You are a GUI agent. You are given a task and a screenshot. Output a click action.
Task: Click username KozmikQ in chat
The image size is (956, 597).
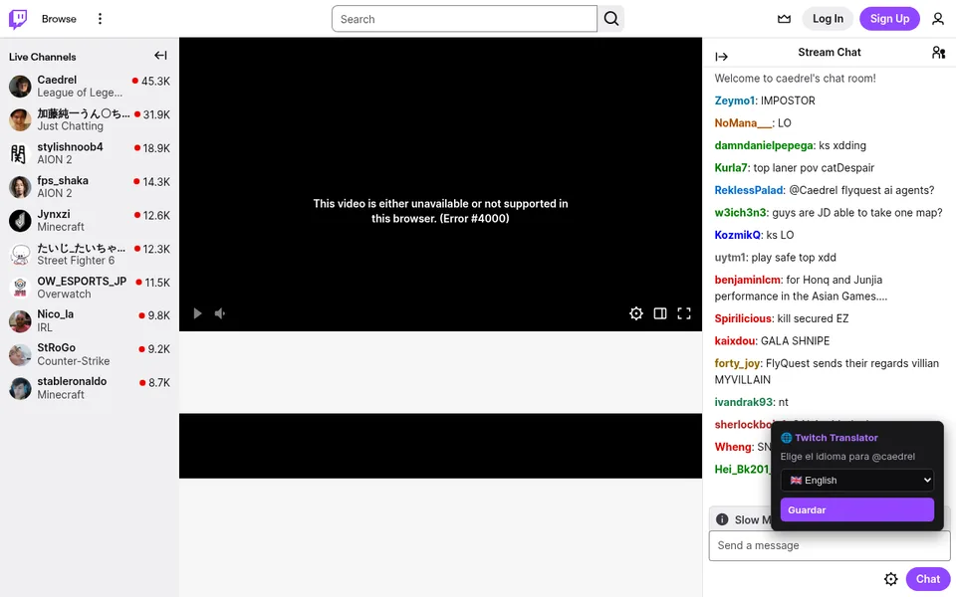tap(738, 235)
